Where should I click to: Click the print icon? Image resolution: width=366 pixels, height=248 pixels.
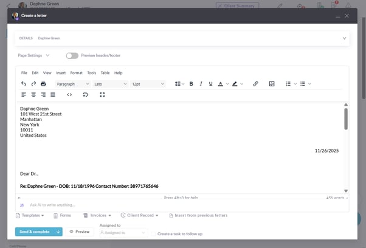43,84
